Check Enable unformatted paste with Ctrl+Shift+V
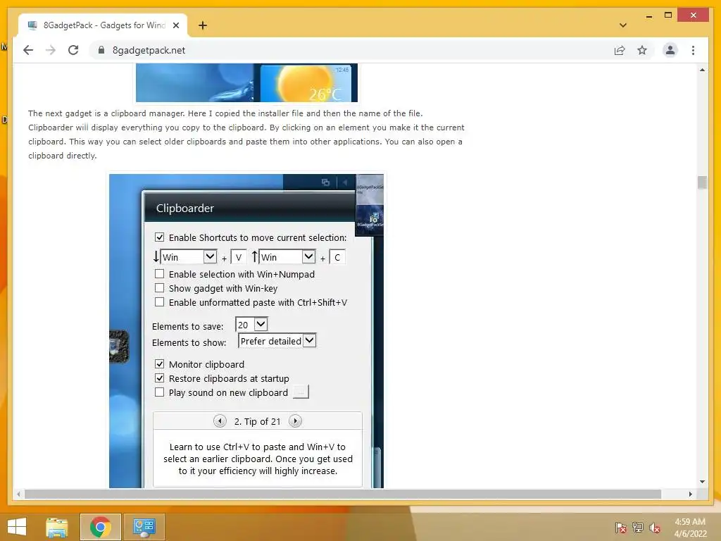Viewport: 721px width, 541px height. pyautogui.click(x=159, y=302)
